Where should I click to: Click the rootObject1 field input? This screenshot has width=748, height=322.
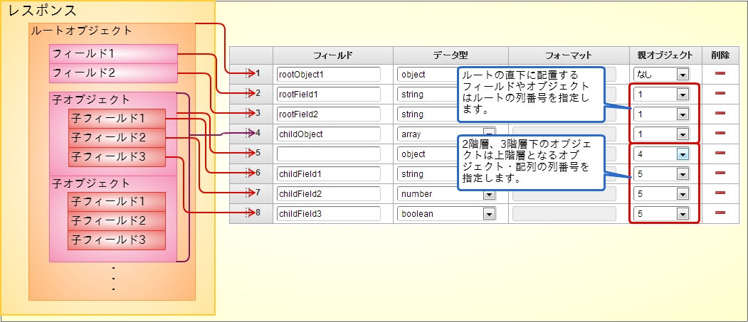[329, 75]
